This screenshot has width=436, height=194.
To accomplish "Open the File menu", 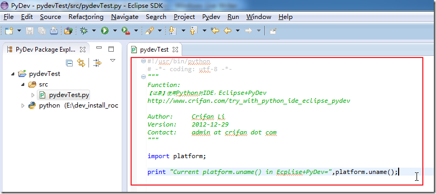I will click(x=8, y=17).
